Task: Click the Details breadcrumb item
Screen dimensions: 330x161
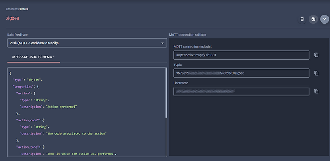Action: [24, 9]
